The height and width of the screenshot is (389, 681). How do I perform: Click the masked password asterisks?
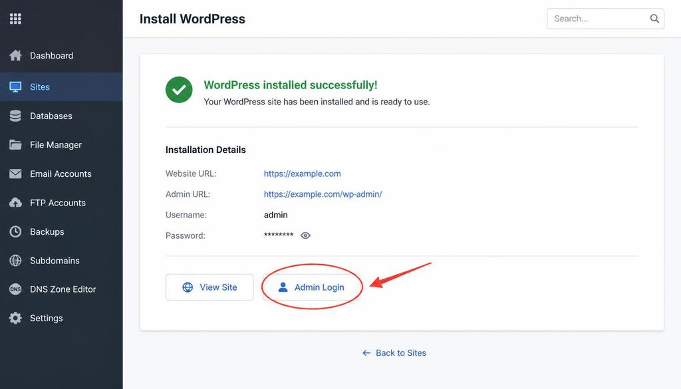coord(279,235)
